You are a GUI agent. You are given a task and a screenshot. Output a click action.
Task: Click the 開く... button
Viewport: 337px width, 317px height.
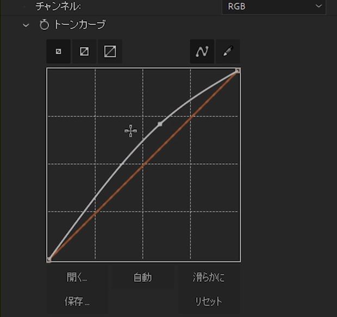point(77,277)
